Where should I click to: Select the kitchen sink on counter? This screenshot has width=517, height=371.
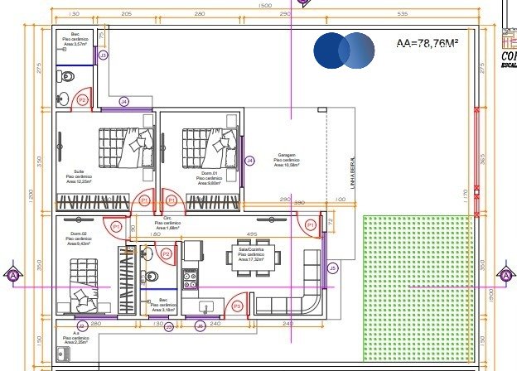tap(206, 307)
